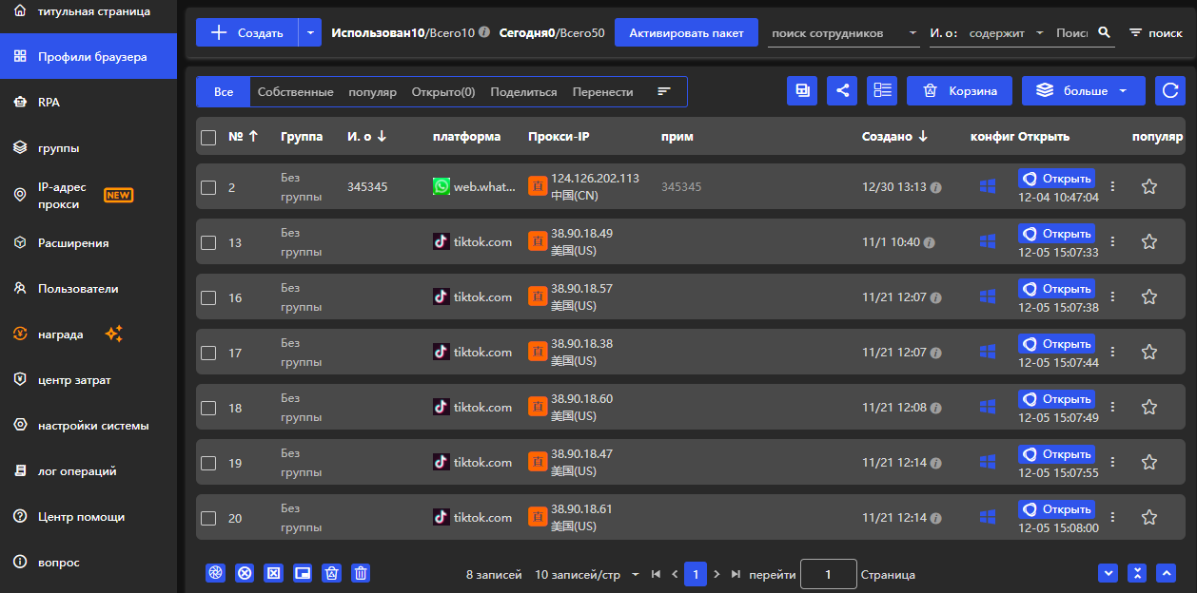
Task: Click Windows config icon for profile 17
Action: tap(987, 353)
